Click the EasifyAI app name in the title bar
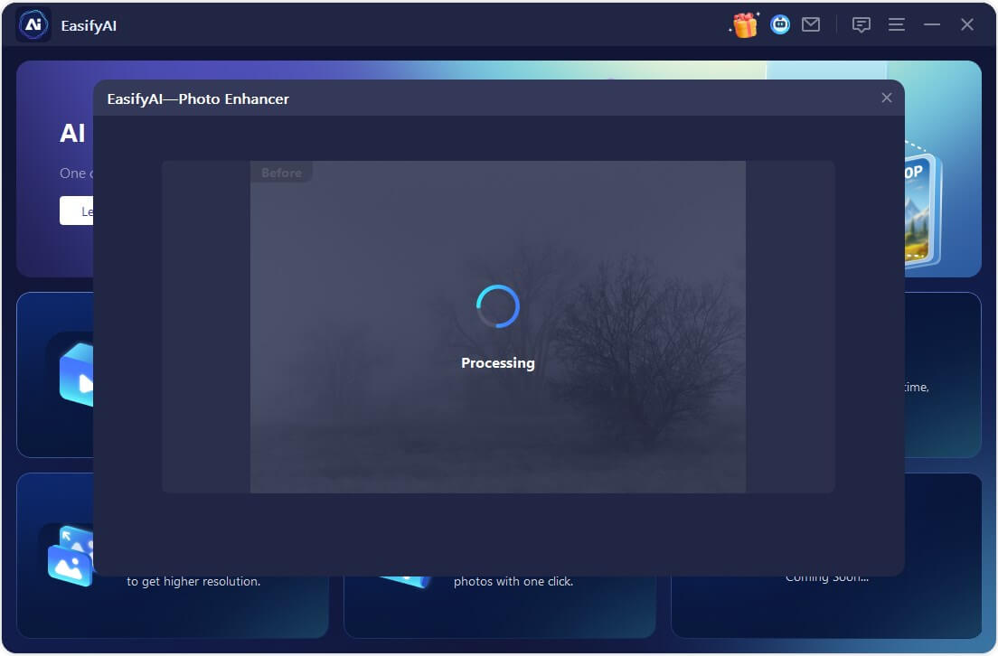 pyautogui.click(x=89, y=25)
